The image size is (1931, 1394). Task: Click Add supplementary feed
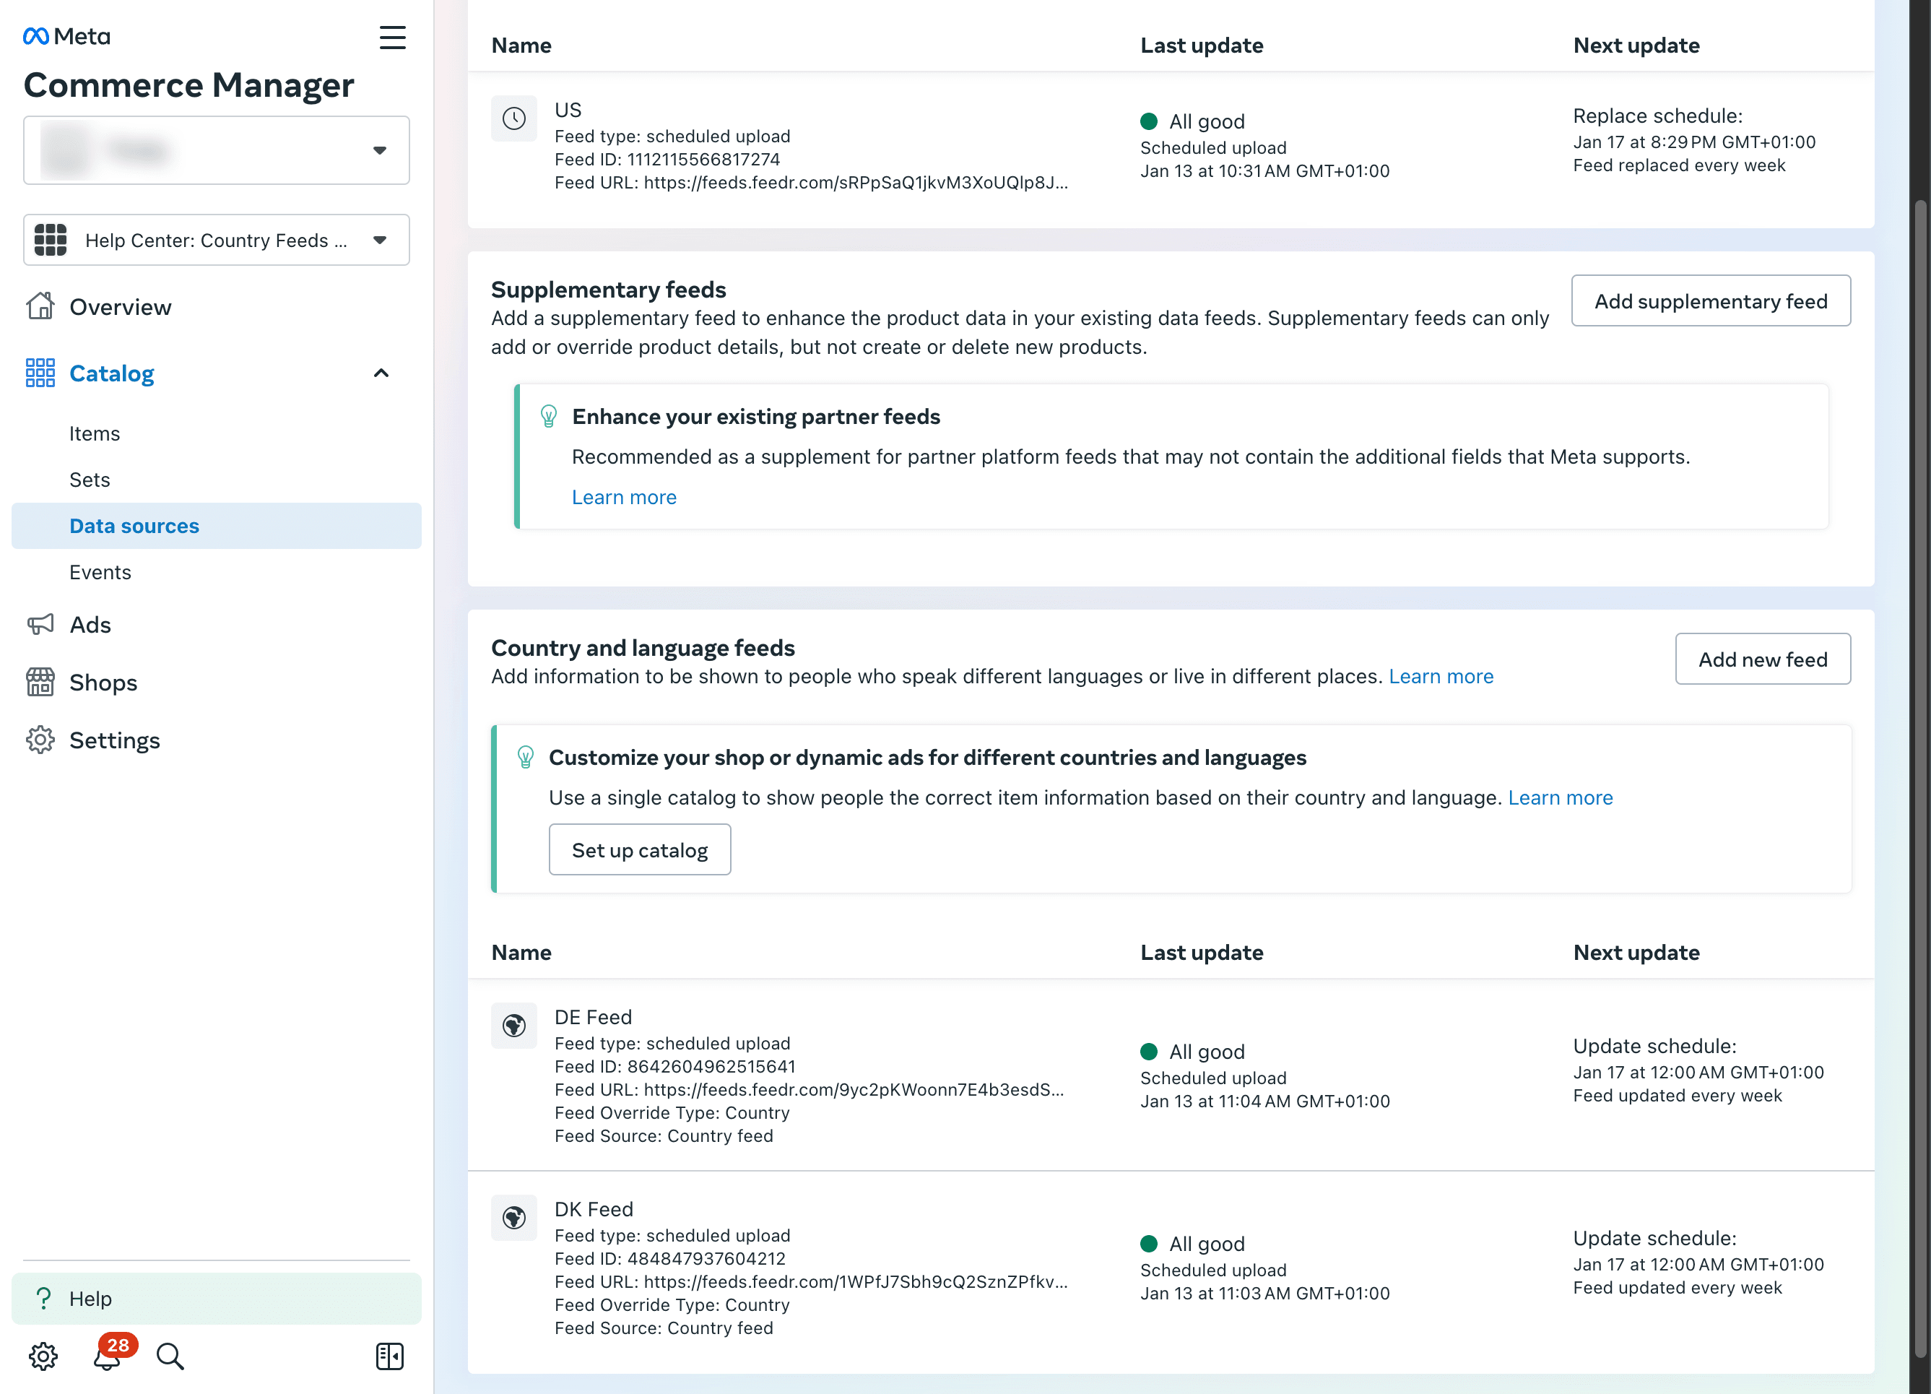(1711, 300)
